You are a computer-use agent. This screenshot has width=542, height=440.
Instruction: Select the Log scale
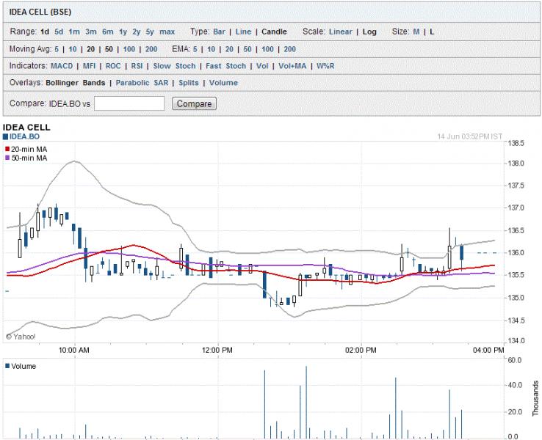point(369,32)
